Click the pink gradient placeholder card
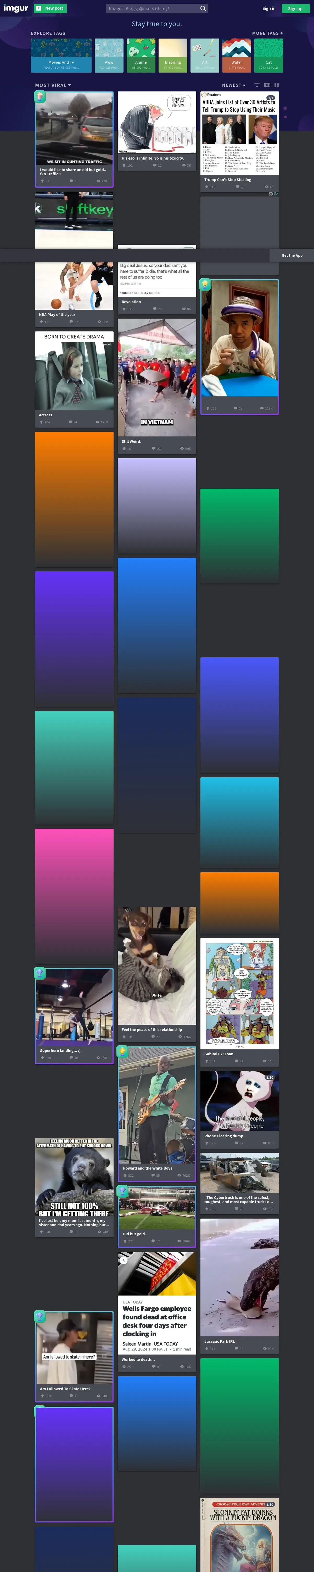 [74, 895]
